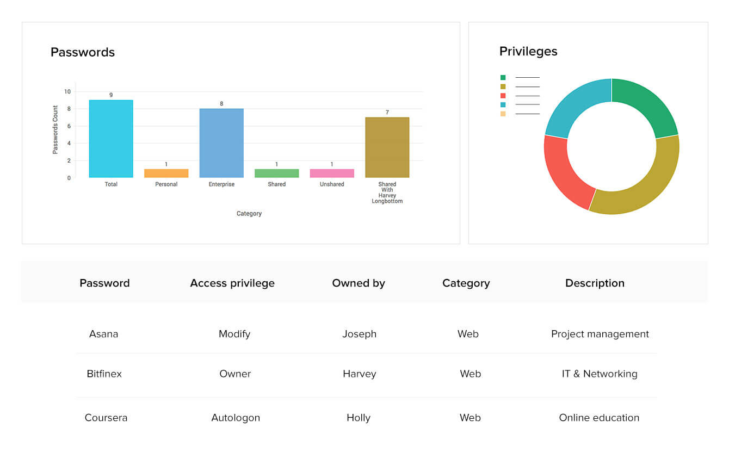Click the green legend swatch in Privileges
729x465 pixels.
(x=503, y=78)
